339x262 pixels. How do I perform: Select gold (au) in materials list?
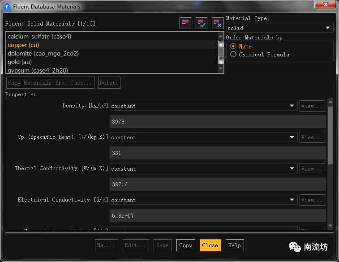[112, 62]
